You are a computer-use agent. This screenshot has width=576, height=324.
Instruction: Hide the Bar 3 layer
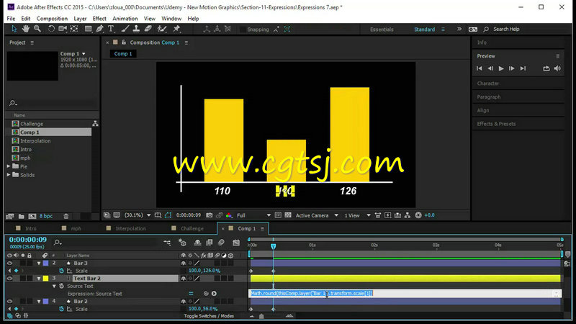pyautogui.click(x=9, y=263)
